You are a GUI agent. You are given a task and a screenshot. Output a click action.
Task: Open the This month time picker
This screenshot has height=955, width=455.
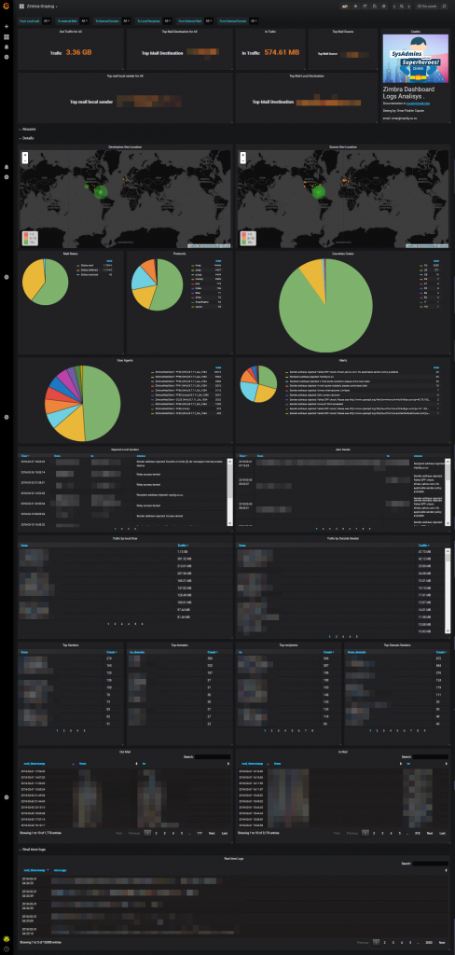(x=427, y=7)
